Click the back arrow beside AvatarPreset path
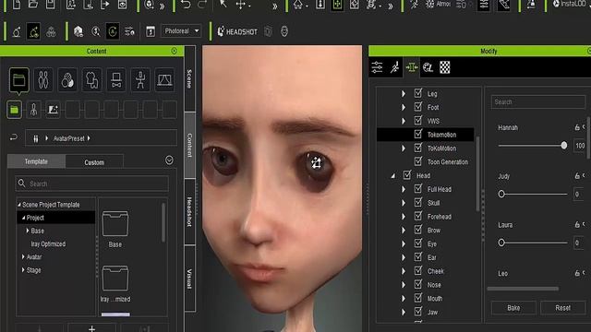 coord(14,137)
